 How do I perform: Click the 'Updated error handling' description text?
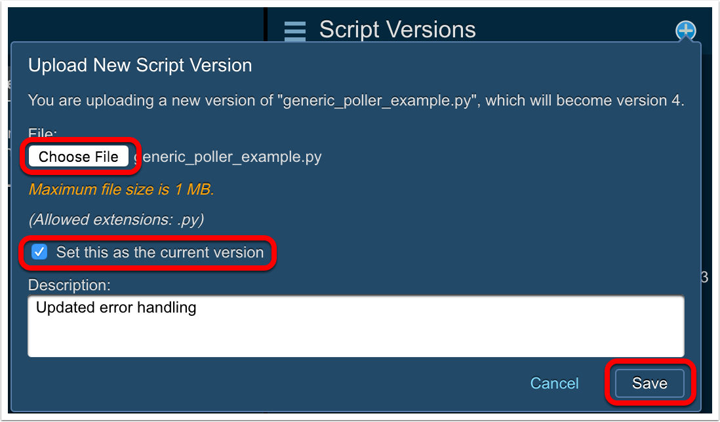point(116,307)
